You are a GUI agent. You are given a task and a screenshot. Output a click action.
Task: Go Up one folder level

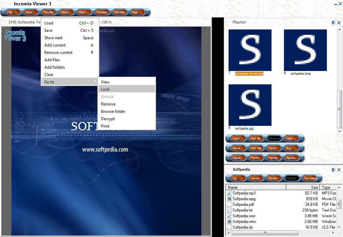pyautogui.click(x=238, y=178)
